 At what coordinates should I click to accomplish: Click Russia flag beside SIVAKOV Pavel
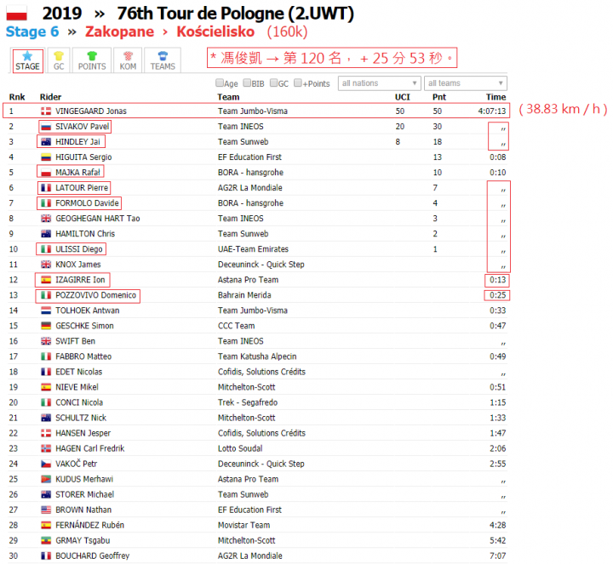pos(46,127)
